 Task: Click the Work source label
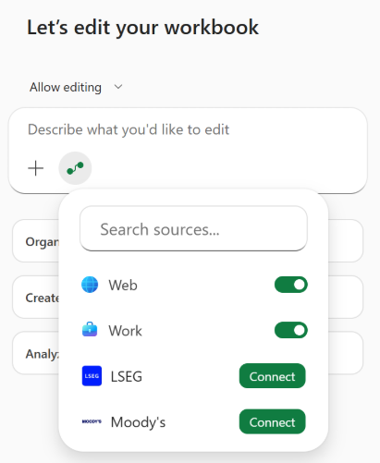pyautogui.click(x=125, y=331)
